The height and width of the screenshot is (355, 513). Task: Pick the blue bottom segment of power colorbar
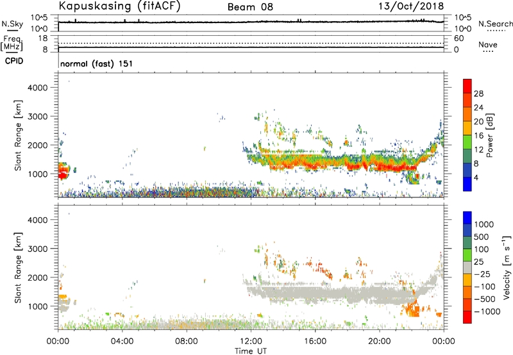(x=467, y=185)
